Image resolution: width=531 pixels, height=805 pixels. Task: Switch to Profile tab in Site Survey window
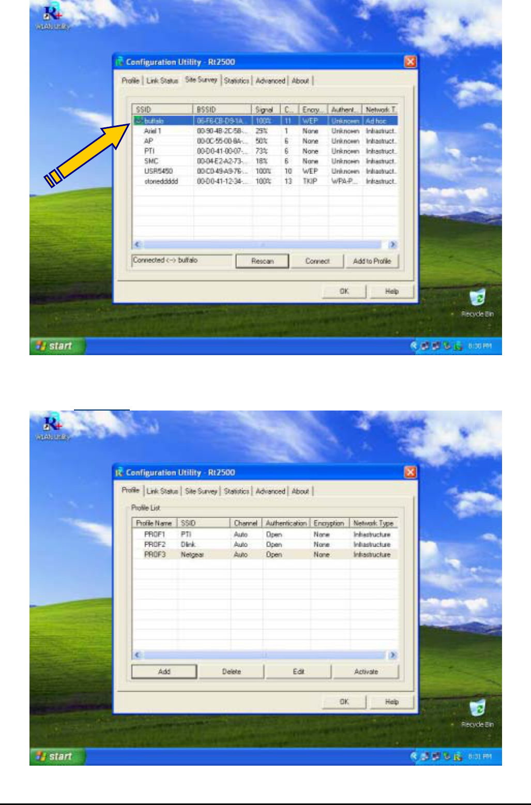(130, 81)
